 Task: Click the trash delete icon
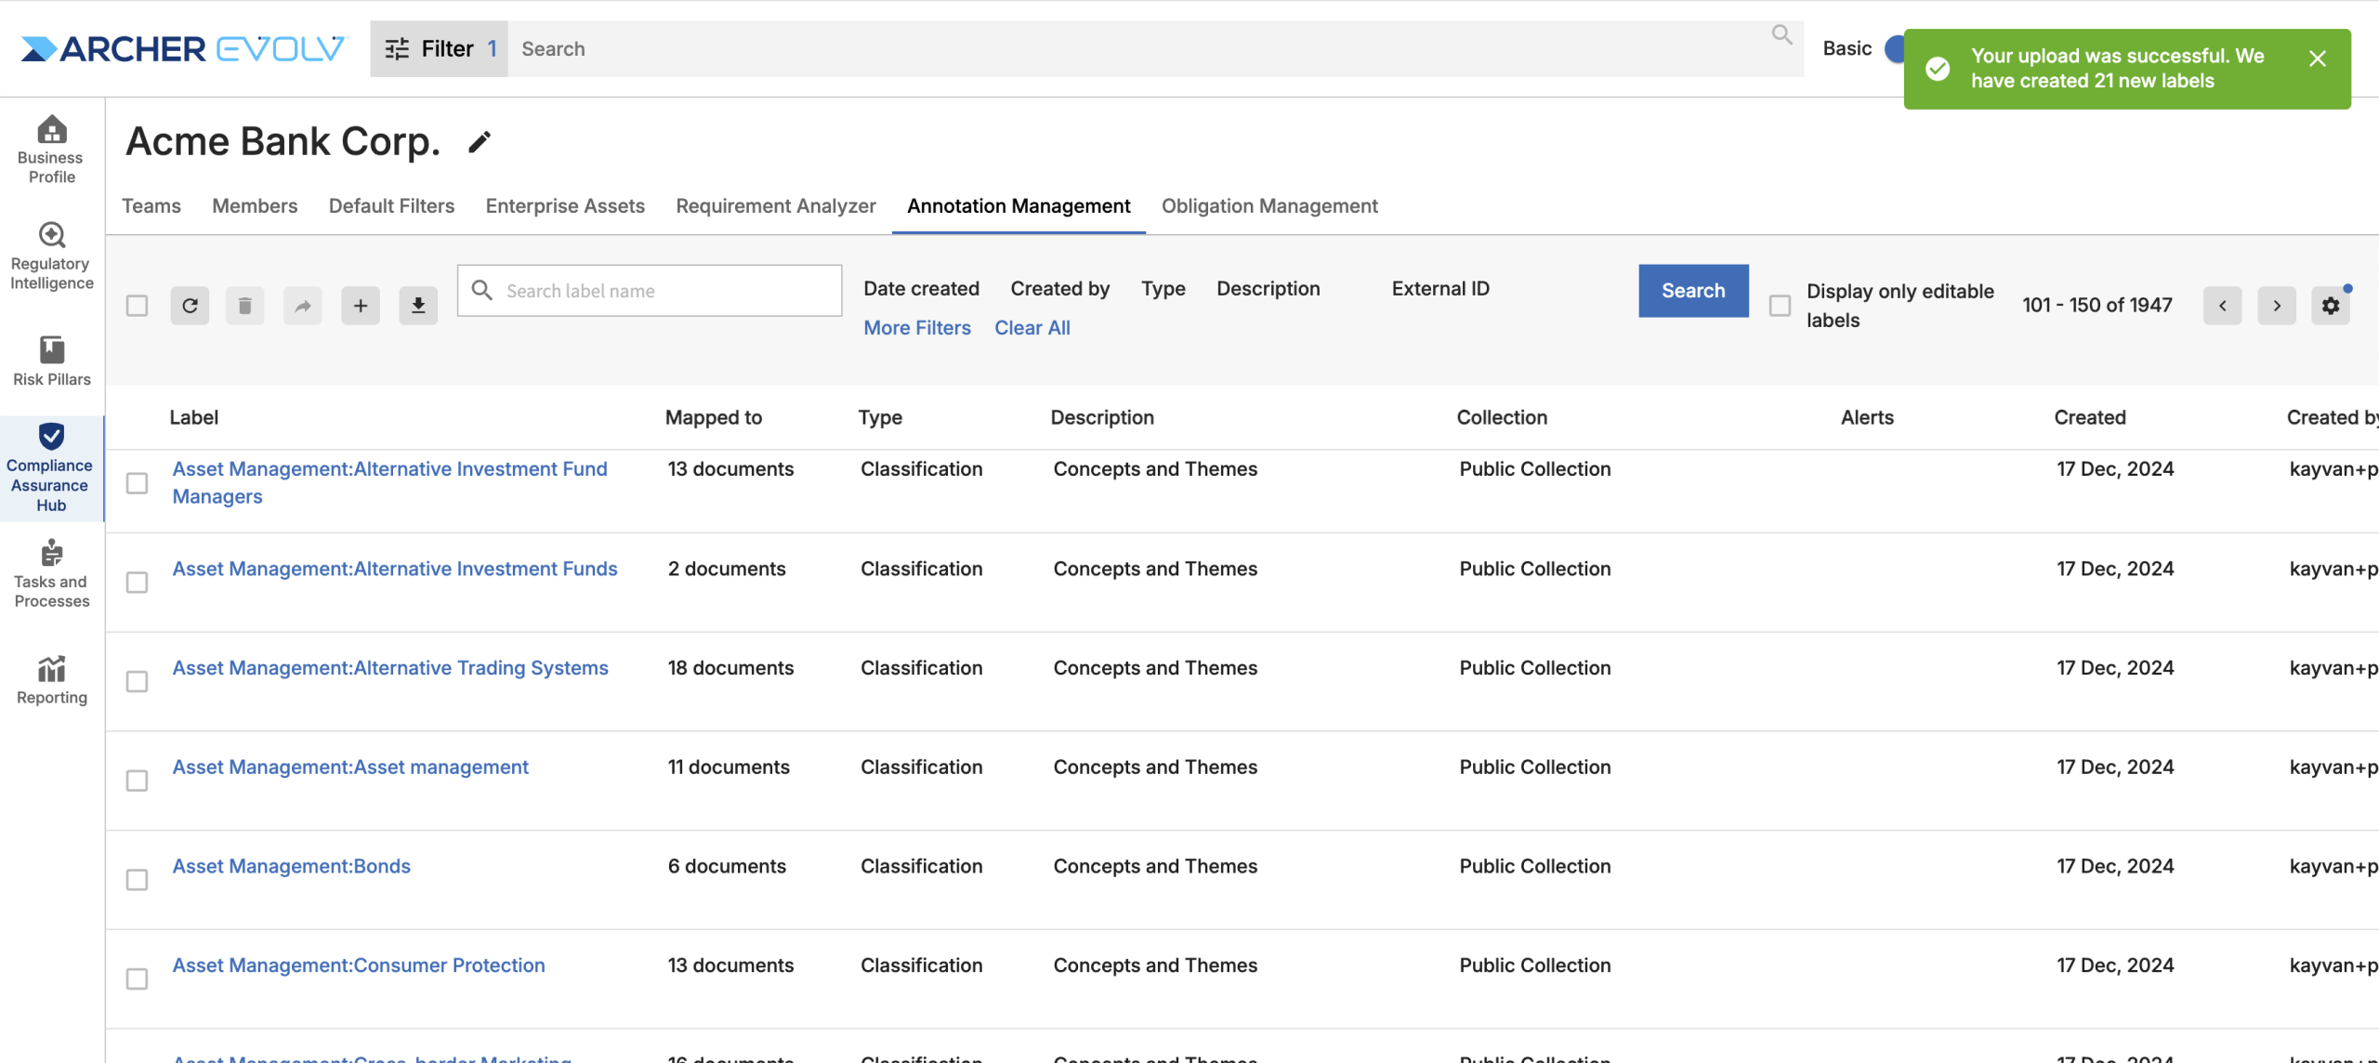pos(244,306)
